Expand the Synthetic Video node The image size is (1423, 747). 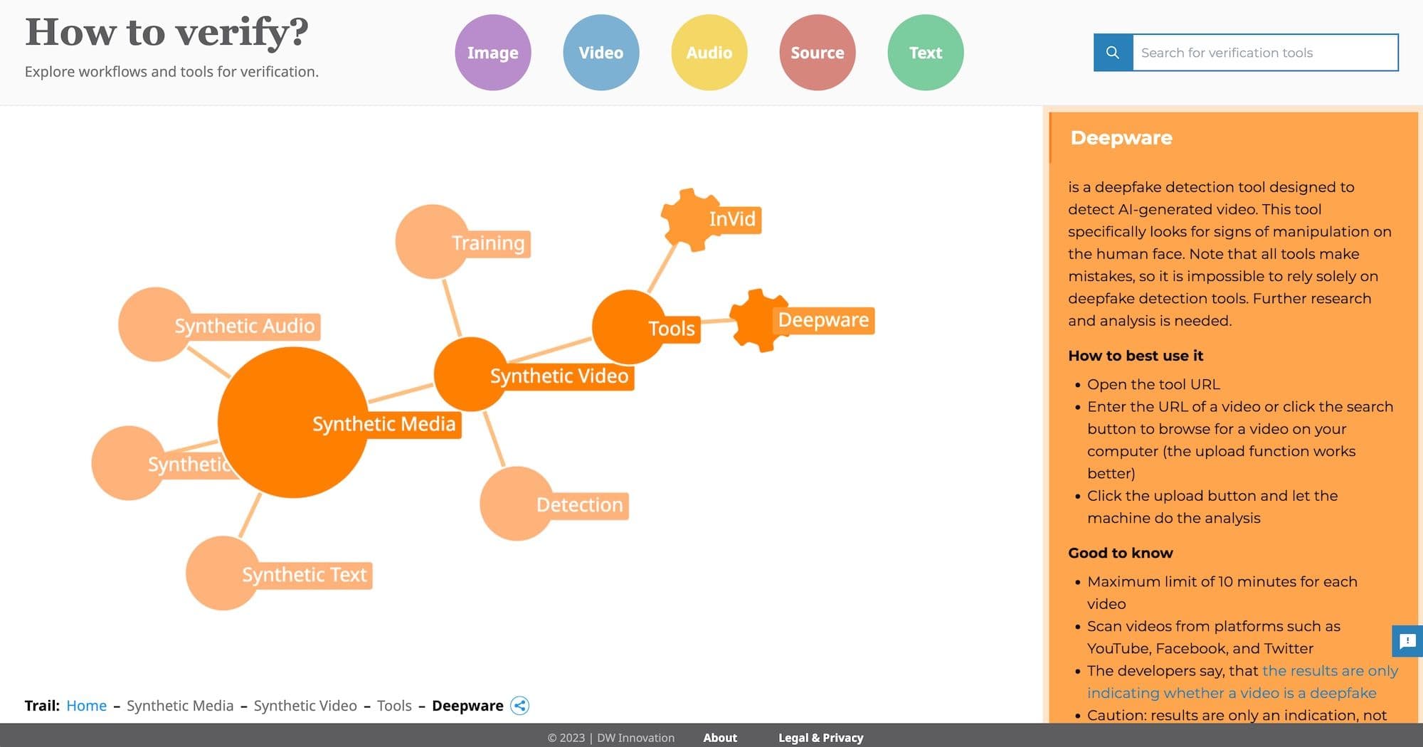[470, 374]
